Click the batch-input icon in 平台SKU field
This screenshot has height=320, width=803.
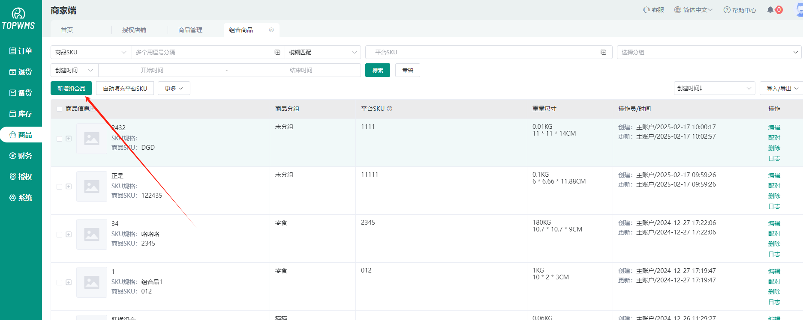pyautogui.click(x=603, y=52)
